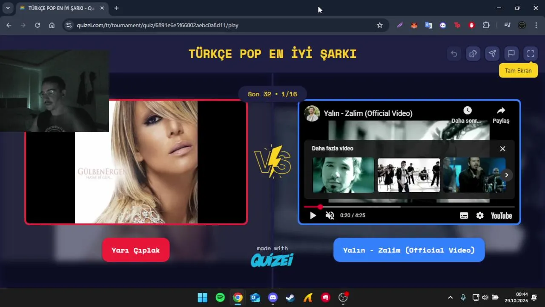The image size is (545, 307).
Task: Click the red Tp extension icon
Action: tap(457, 25)
